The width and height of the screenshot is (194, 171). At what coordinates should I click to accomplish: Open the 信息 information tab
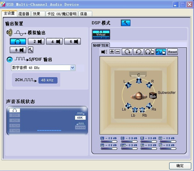tap(85, 14)
